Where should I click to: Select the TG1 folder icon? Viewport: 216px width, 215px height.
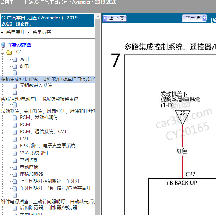pos(9,52)
